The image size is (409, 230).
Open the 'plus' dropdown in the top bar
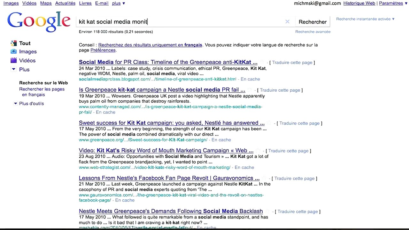point(119,3)
